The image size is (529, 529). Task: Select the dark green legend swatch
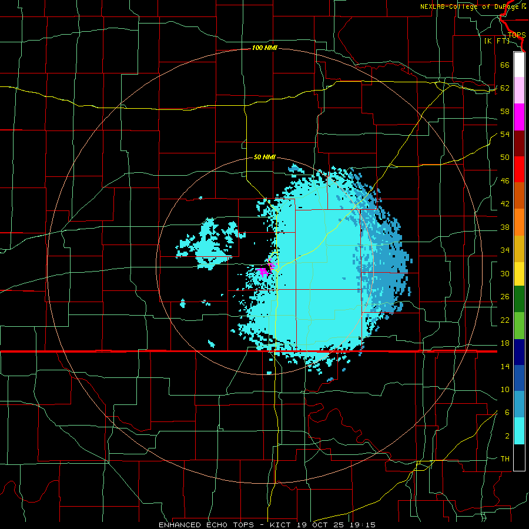tap(519, 299)
